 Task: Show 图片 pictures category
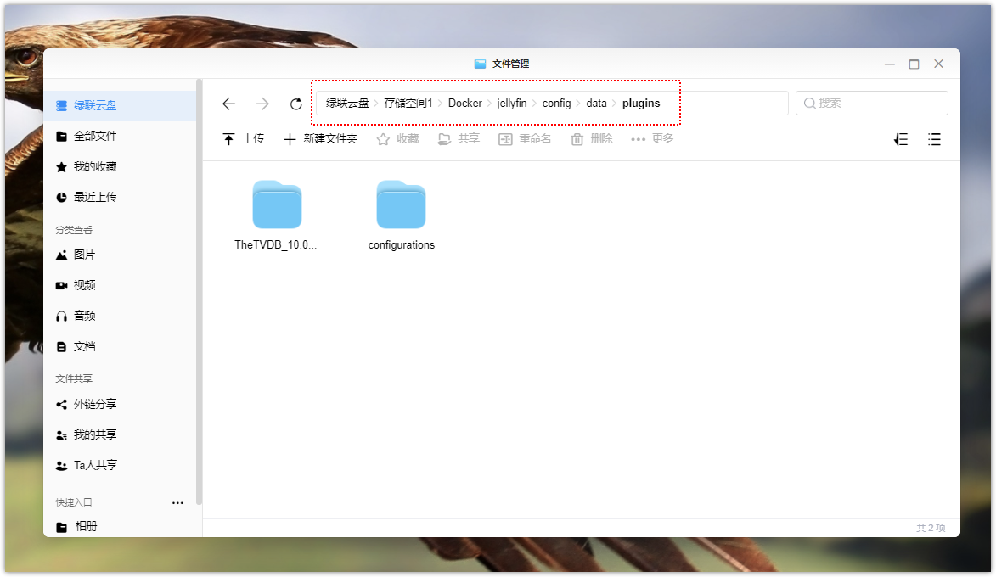pyautogui.click(x=84, y=255)
